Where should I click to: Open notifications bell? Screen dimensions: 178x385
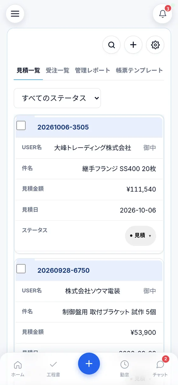163,14
